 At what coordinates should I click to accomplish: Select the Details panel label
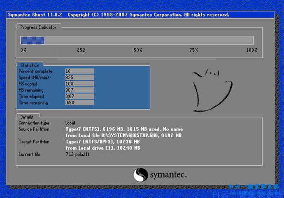click(27, 117)
